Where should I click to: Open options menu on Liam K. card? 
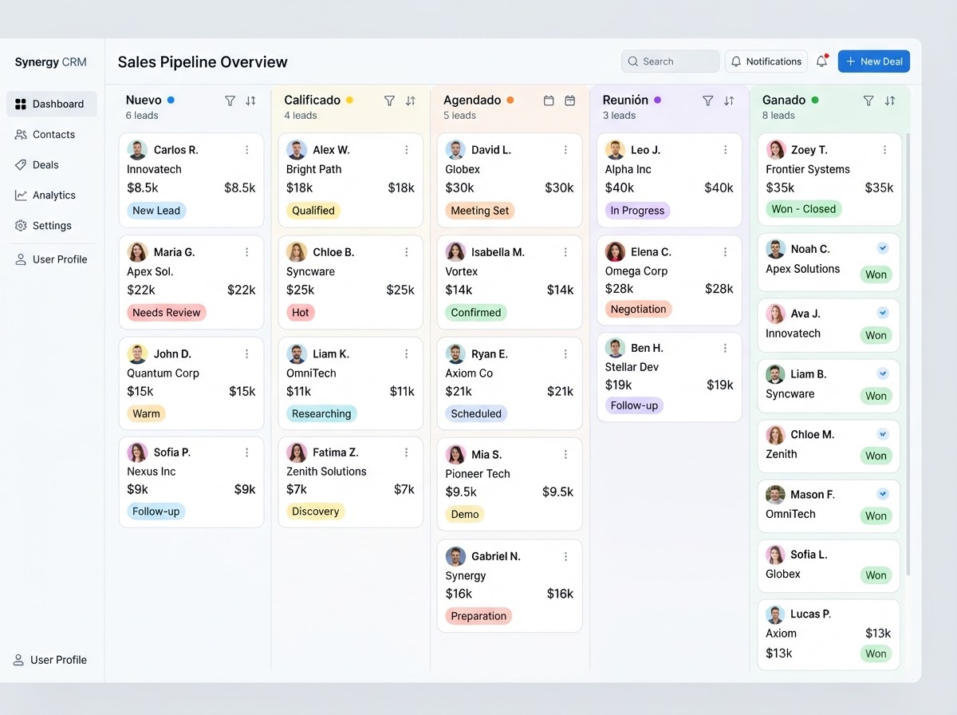click(407, 354)
